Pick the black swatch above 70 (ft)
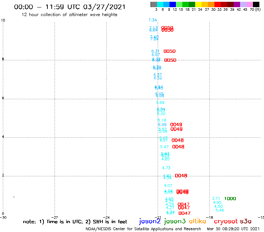This screenshot has width=264, height=232. coord(256,4)
